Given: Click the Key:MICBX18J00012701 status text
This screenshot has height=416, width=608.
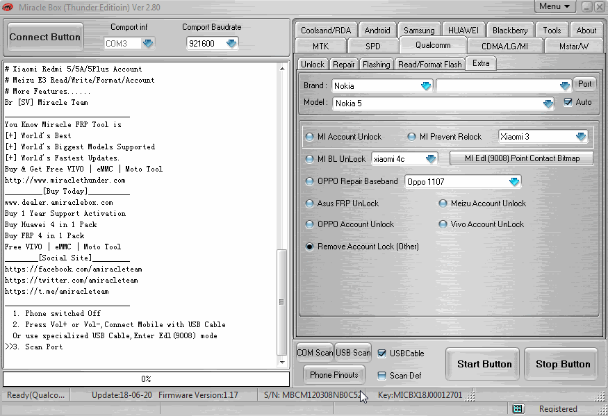Looking at the screenshot, I should point(420,395).
